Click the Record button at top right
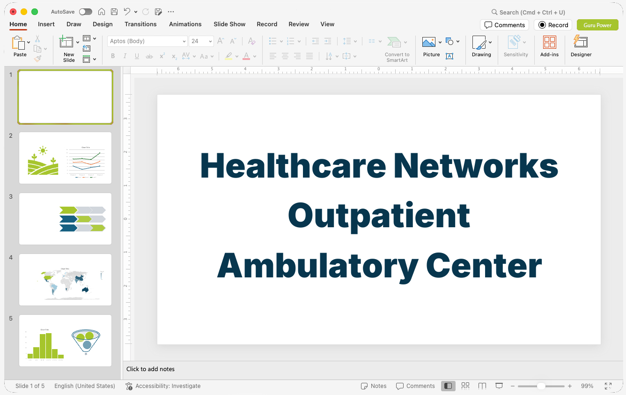The image size is (626, 395). coord(553,25)
